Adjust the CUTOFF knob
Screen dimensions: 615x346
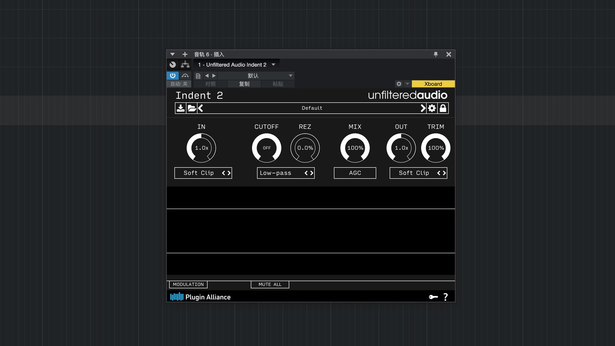tap(267, 148)
